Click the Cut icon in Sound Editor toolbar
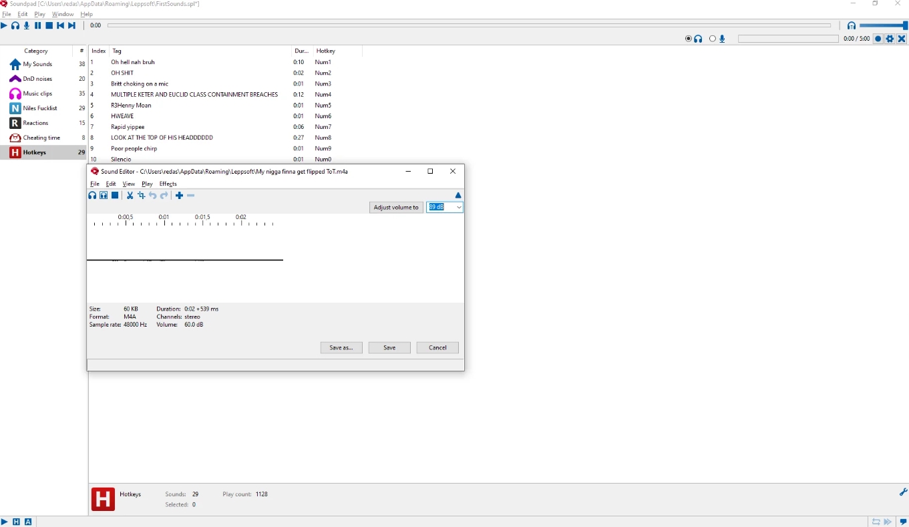Image resolution: width=909 pixels, height=527 pixels. [130, 196]
